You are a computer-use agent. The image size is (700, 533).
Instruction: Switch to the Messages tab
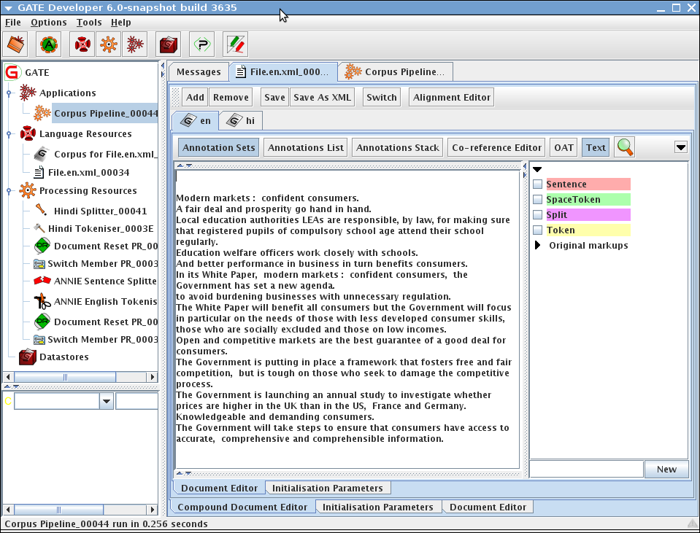coord(199,72)
